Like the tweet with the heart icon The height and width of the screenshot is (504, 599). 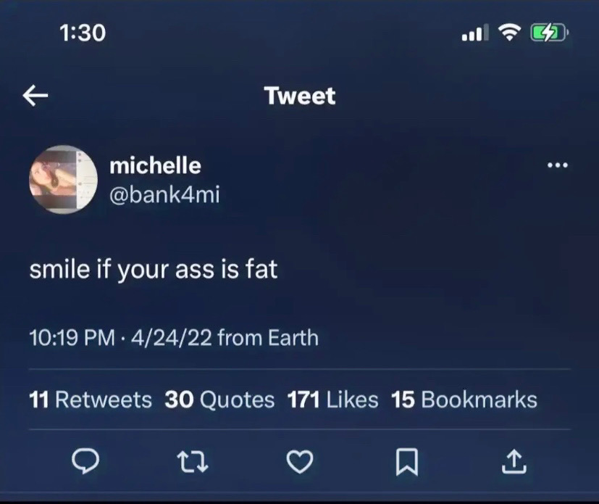pyautogui.click(x=300, y=460)
